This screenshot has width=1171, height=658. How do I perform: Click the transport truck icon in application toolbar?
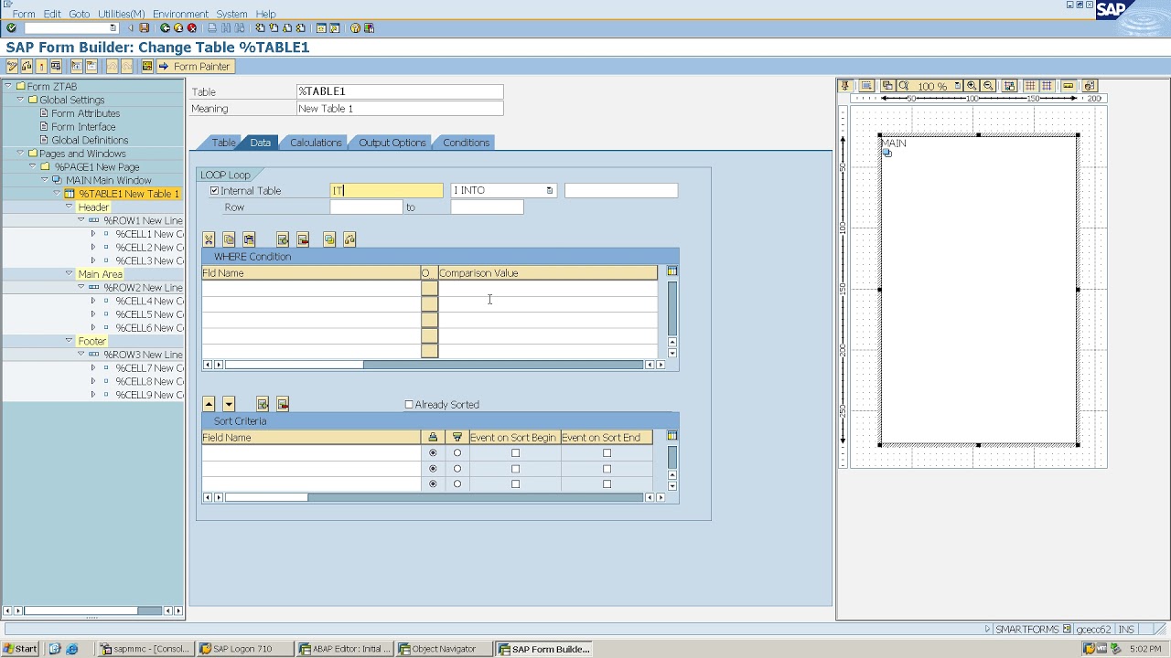56,67
